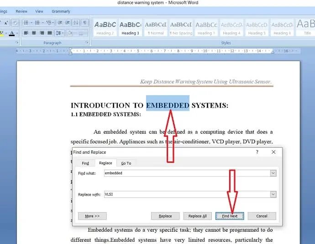The image size is (315, 244).
Task: Open line spacing dropdown arrow
Action: click(x=63, y=33)
